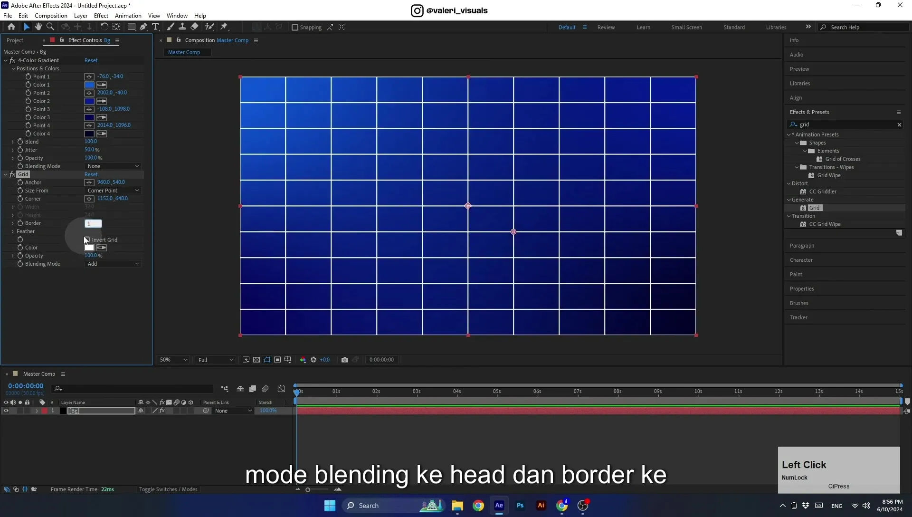The image size is (912, 517).
Task: Select the Puppet Pin tool
Action: [x=224, y=27]
